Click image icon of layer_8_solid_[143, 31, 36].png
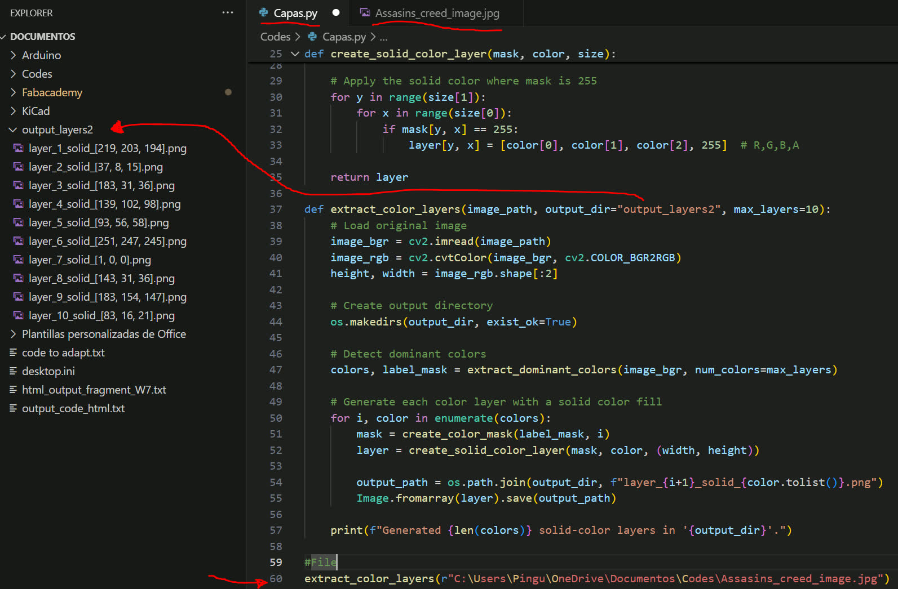 pyautogui.click(x=19, y=278)
